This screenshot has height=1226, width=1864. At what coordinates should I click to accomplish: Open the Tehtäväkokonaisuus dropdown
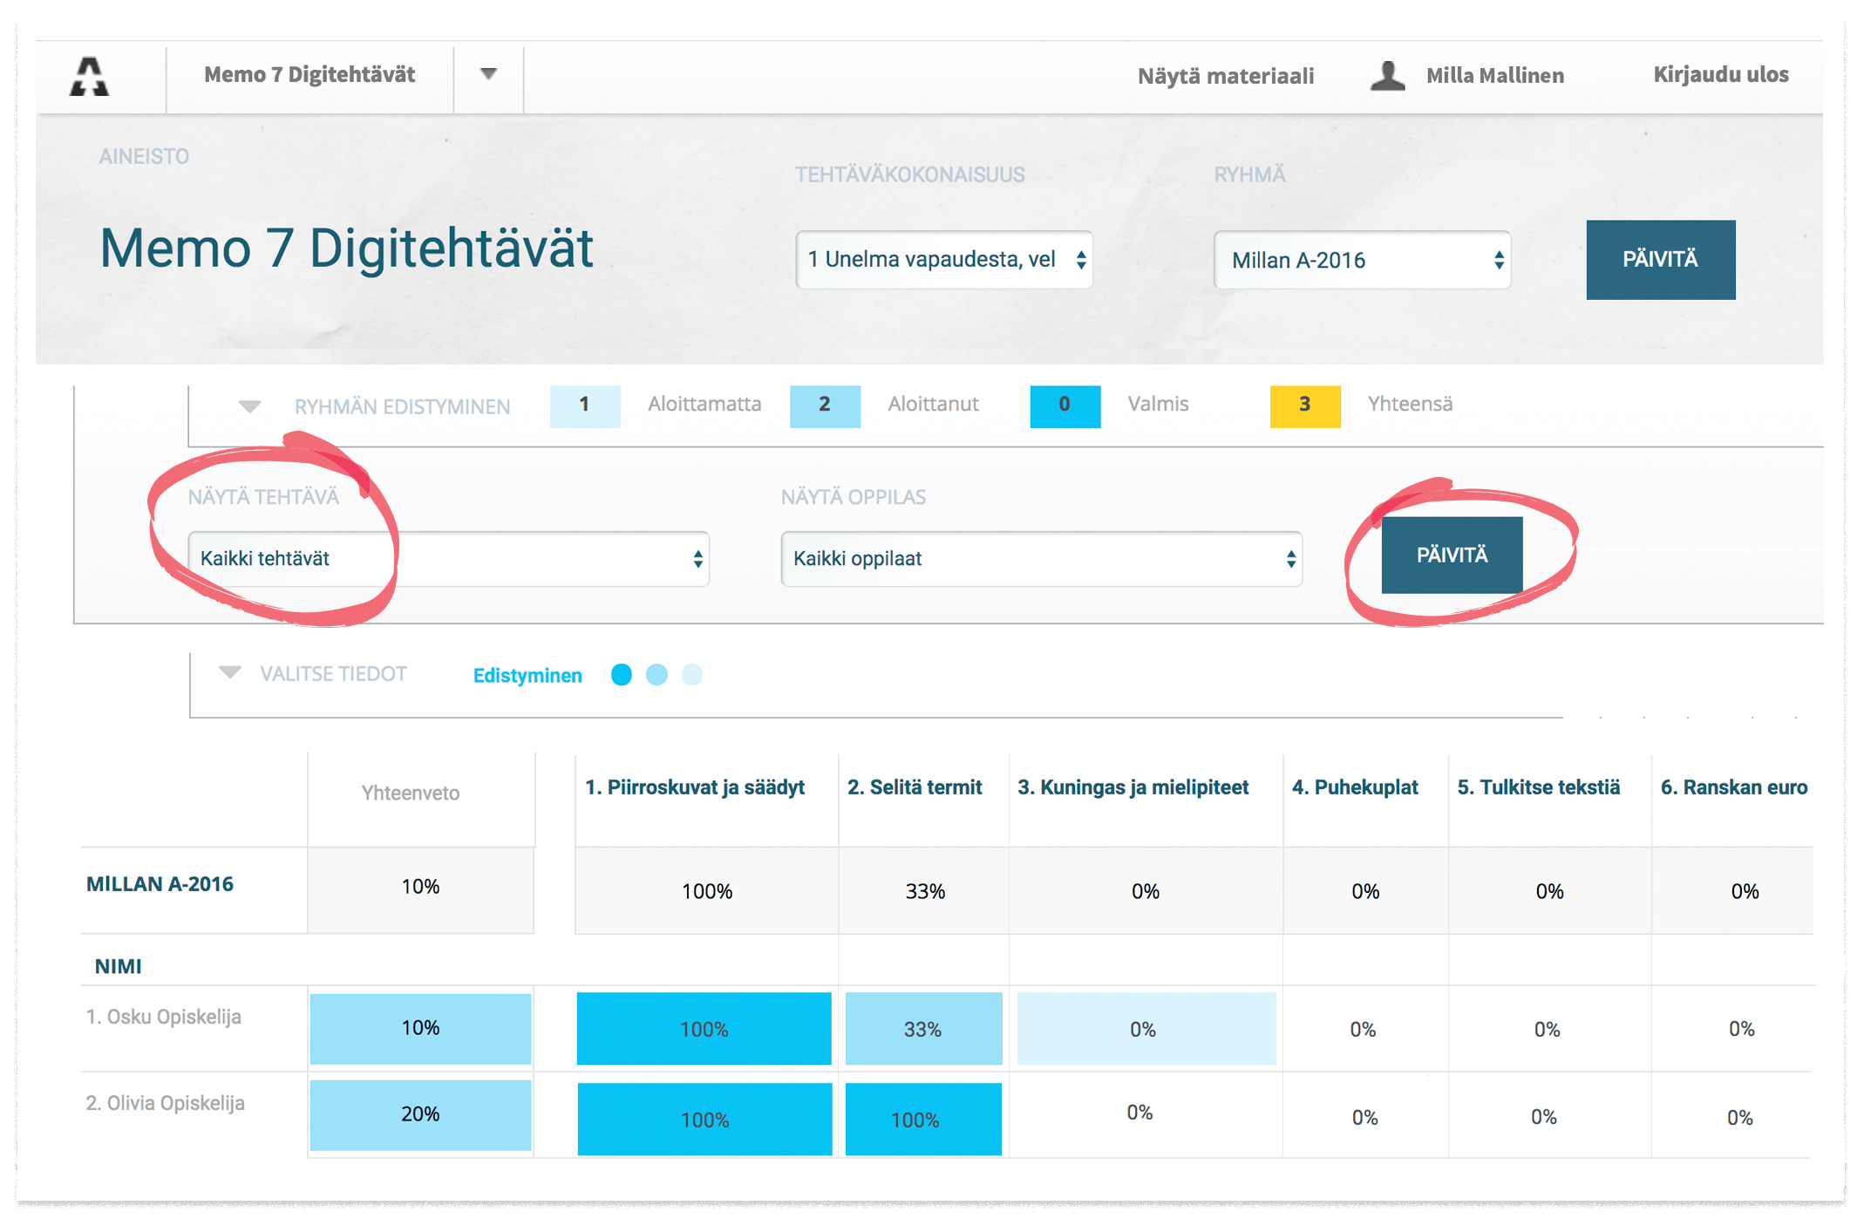click(944, 259)
